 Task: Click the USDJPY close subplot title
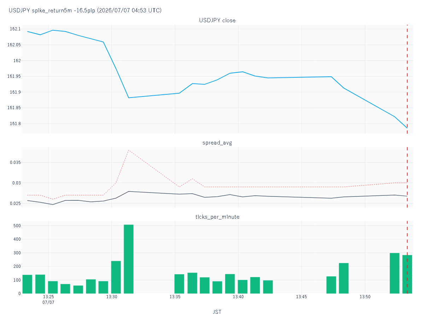tap(217, 20)
